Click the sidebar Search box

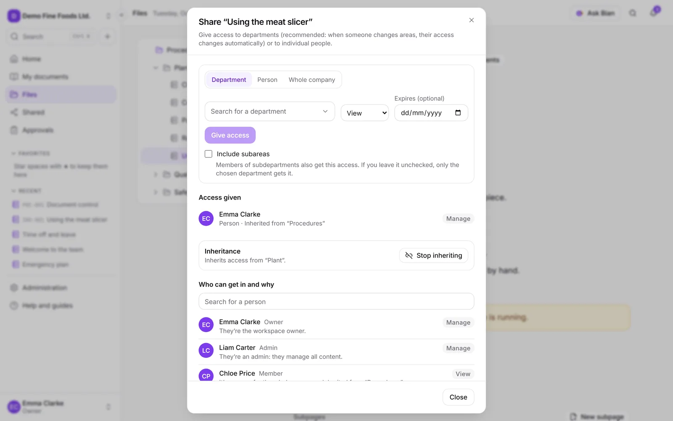point(51,37)
